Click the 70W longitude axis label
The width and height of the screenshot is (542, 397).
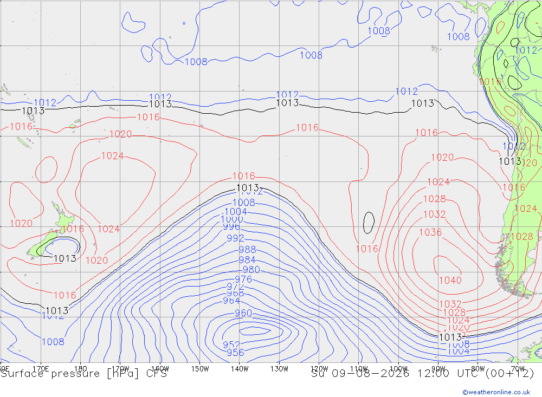(518, 369)
